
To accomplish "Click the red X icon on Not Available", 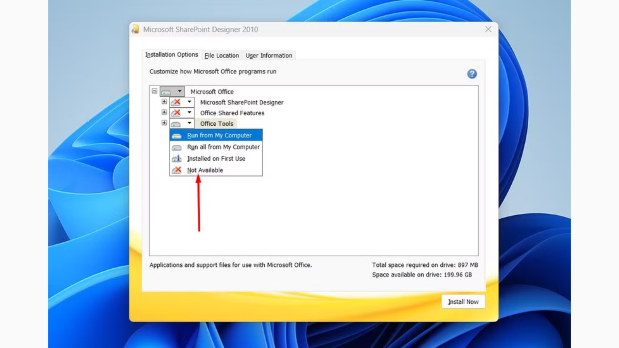I will point(177,170).
